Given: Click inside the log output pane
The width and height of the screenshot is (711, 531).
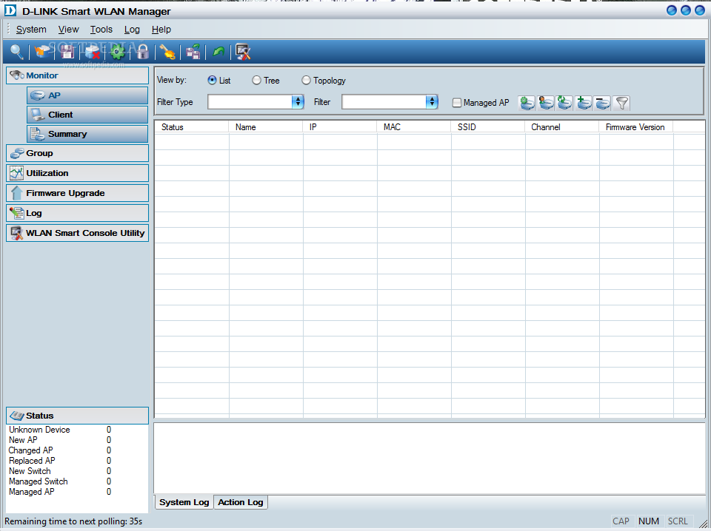Looking at the screenshot, I should pos(430,458).
